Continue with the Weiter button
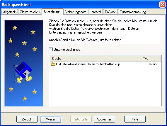The width and height of the screenshot is (167, 126). pyautogui.click(x=50, y=119)
